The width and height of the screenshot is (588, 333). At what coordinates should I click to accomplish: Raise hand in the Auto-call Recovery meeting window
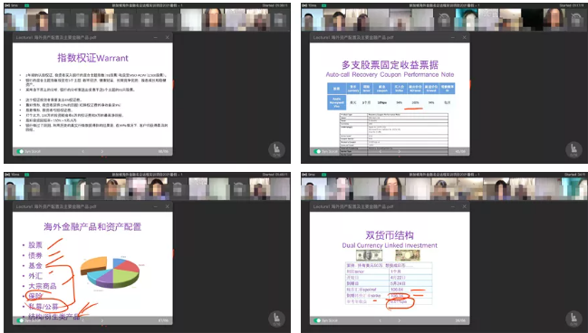pyautogui.click(x=574, y=149)
